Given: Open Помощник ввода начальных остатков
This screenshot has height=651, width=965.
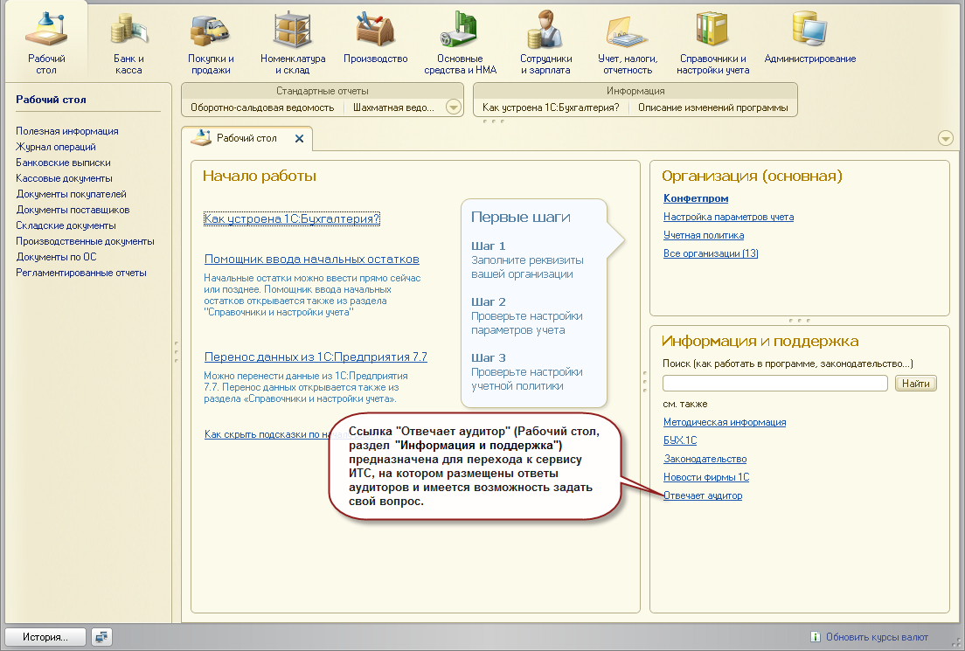Looking at the screenshot, I should tap(312, 259).
